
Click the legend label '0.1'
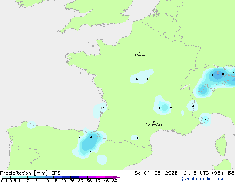point(4,181)
